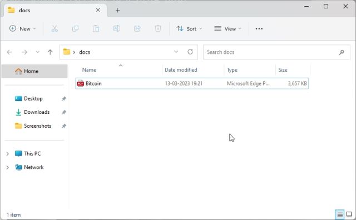This screenshot has width=356, height=220.
Task: Click the Rename icon in toolbar
Action: 116,28
